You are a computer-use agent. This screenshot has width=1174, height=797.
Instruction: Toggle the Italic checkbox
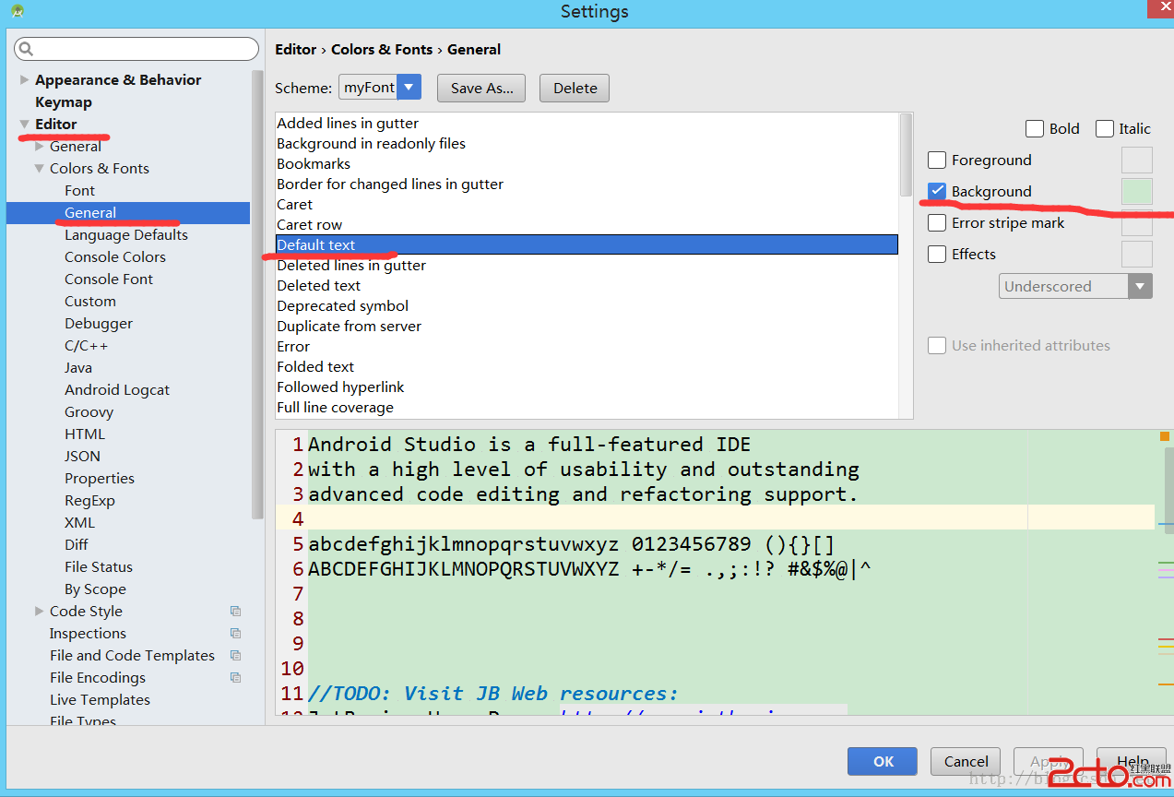click(1105, 129)
